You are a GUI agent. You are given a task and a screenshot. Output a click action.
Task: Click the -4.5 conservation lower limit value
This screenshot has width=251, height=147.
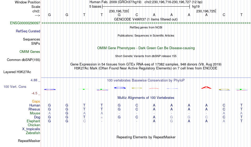coord(34,93)
